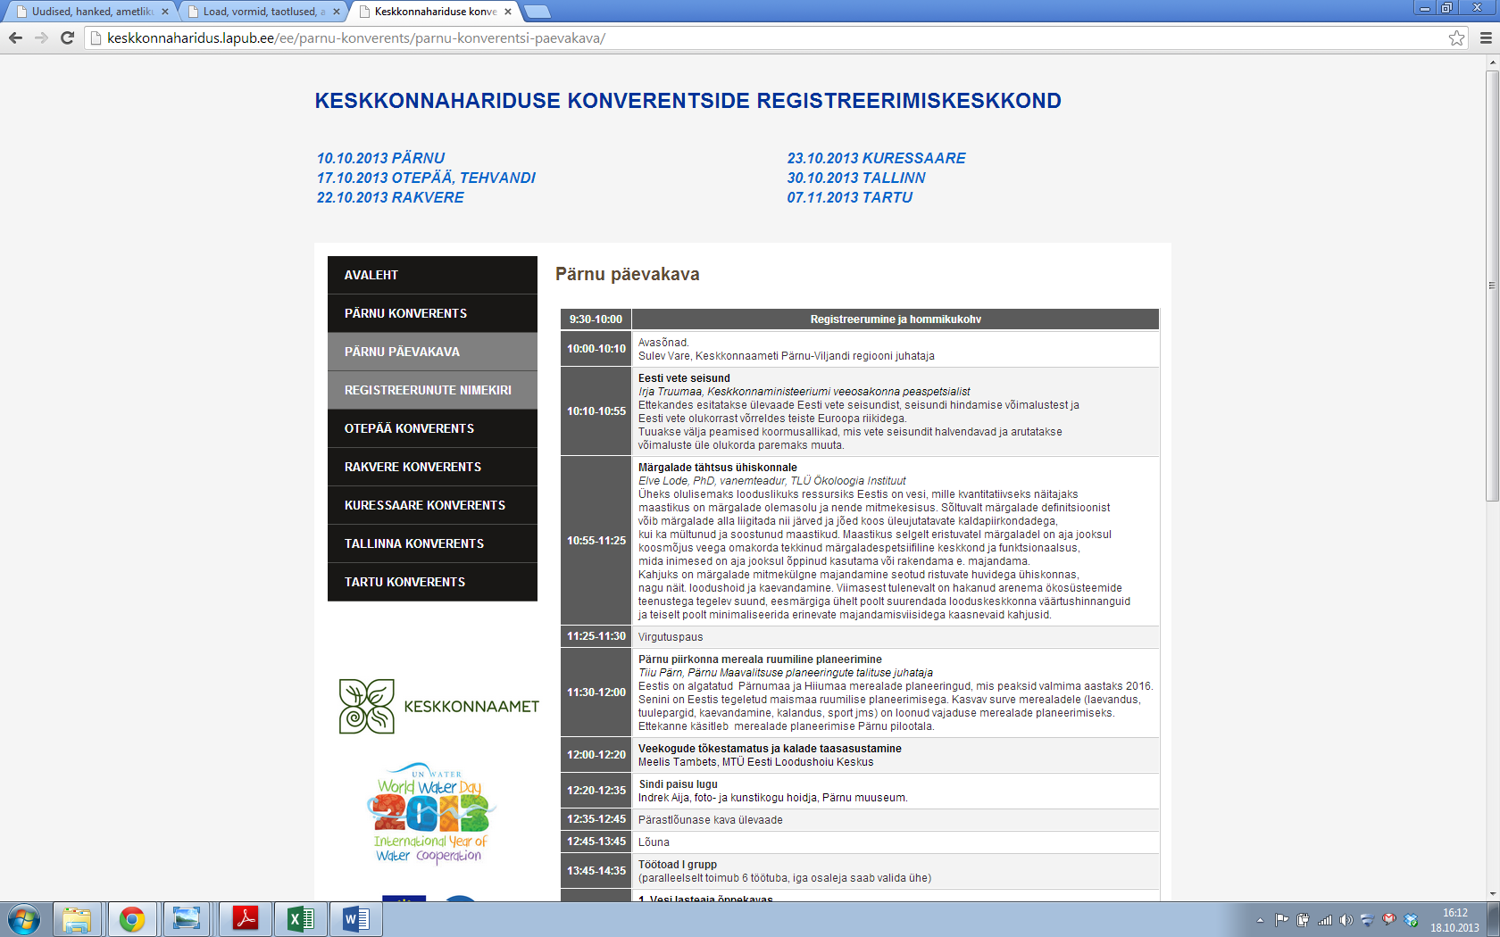Open Kuressaare Konverents menu item
Viewport: 1500px width, 937px height.
click(432, 505)
